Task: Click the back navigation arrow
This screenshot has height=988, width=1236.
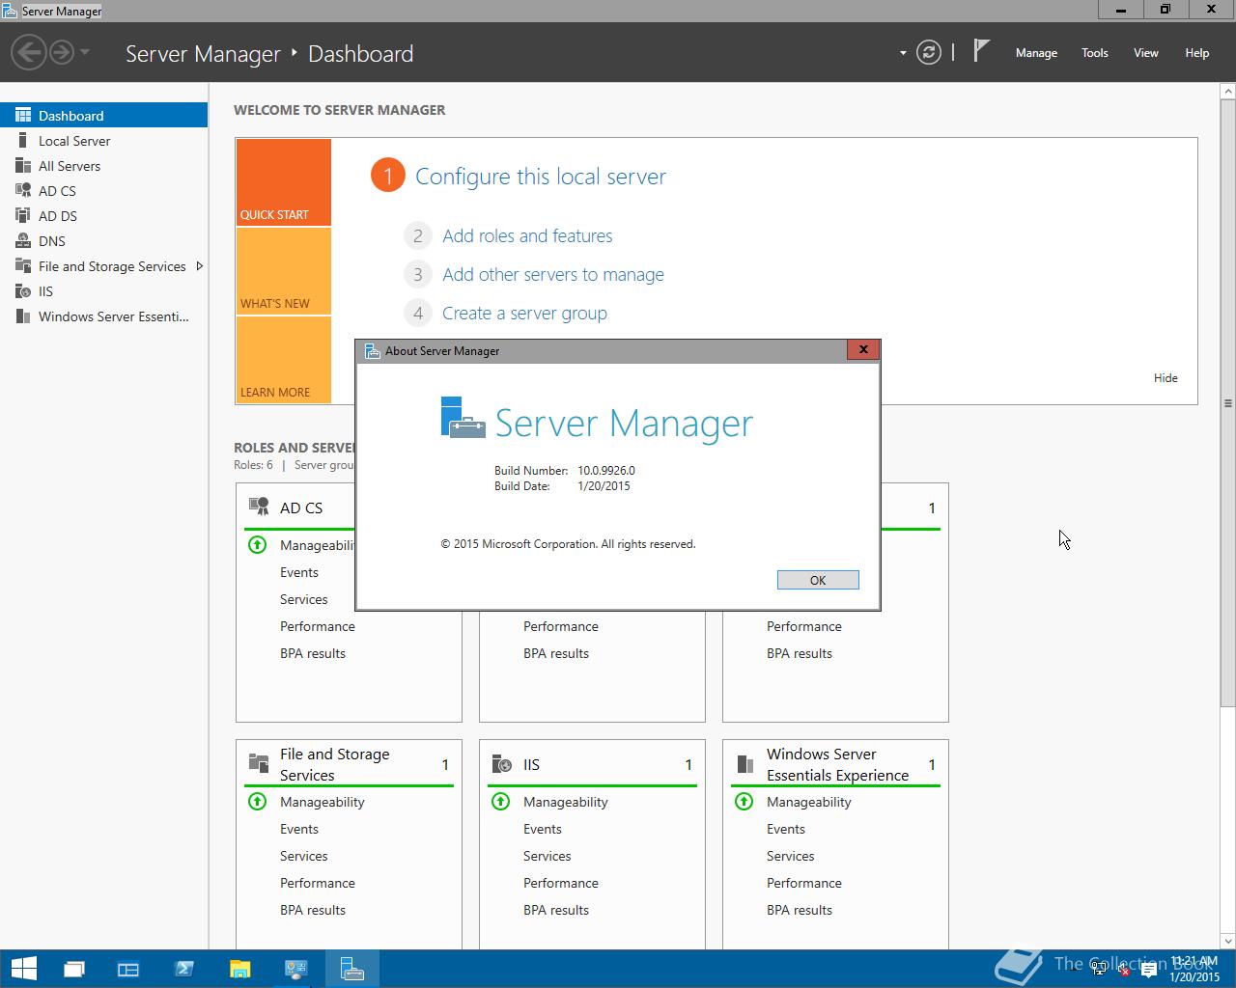Action: click(30, 52)
